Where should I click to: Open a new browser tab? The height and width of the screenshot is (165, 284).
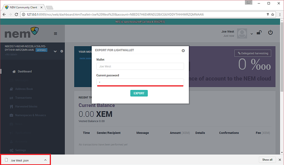[x=49, y=7]
